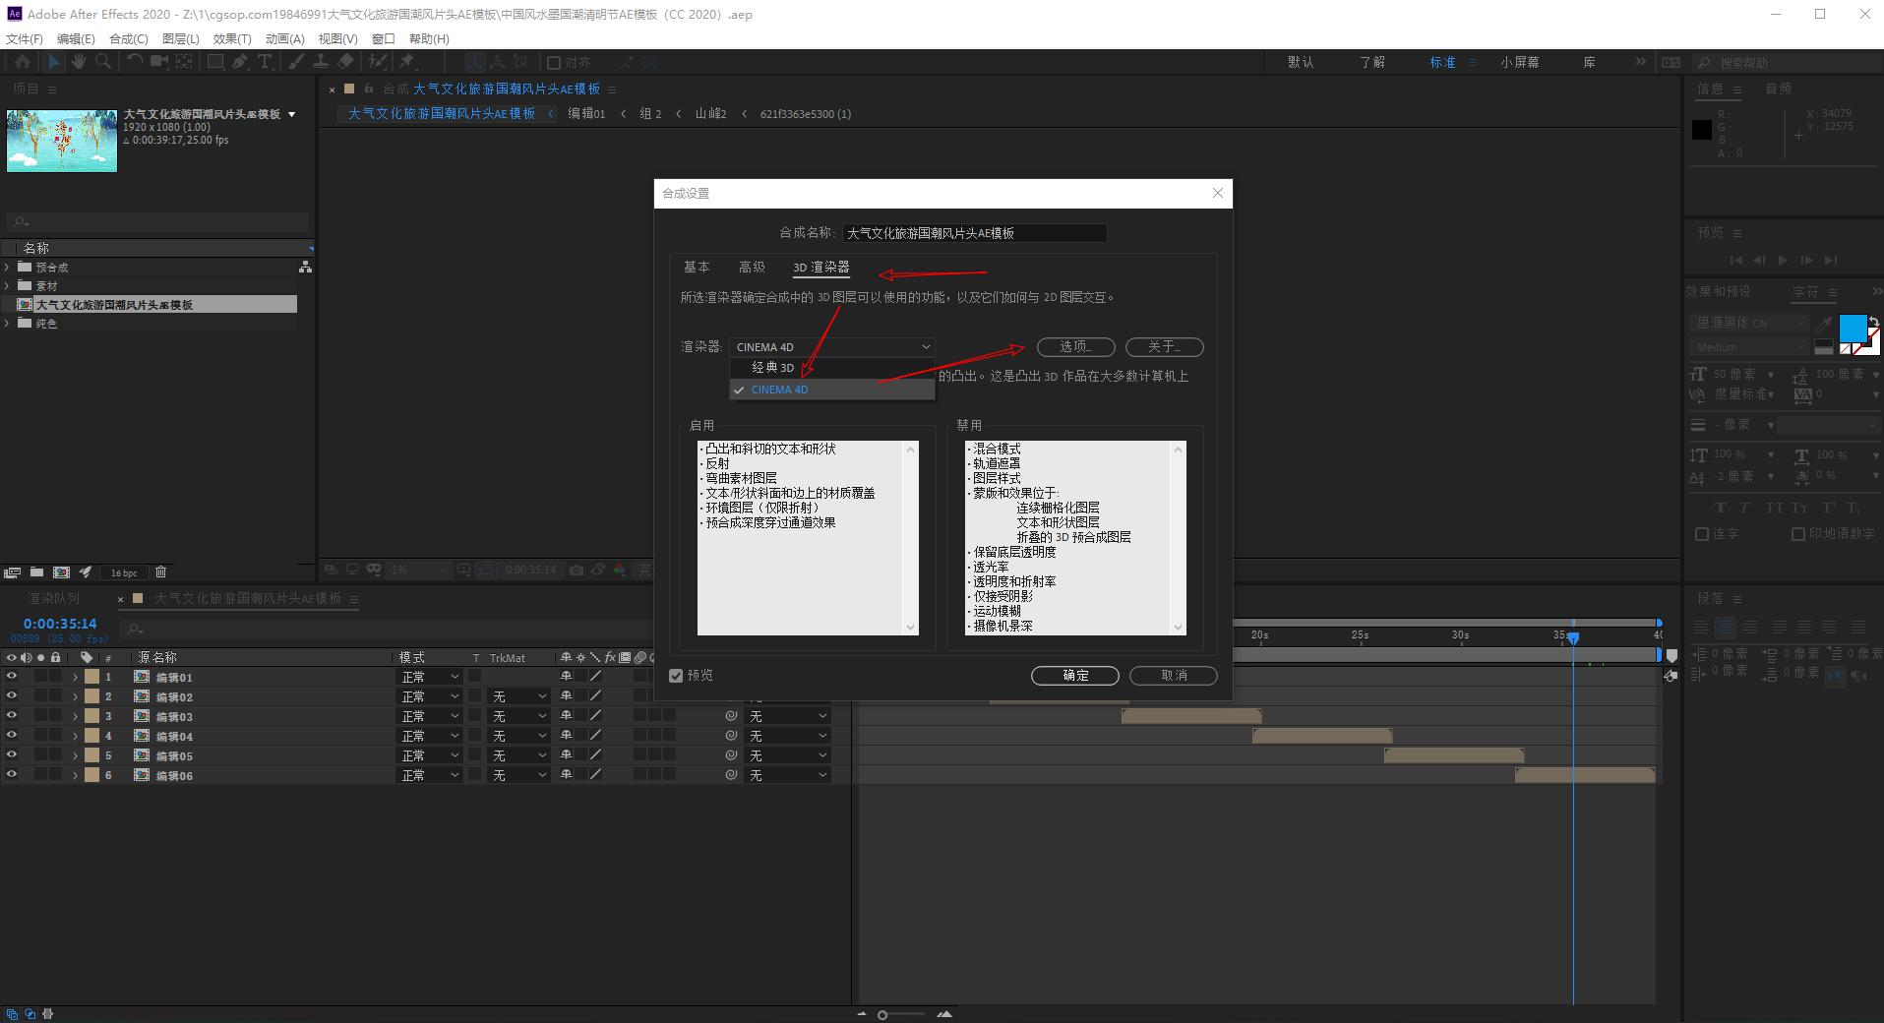The image size is (1884, 1023).
Task: Lock the 编辑03 layer
Action: click(x=55, y=716)
